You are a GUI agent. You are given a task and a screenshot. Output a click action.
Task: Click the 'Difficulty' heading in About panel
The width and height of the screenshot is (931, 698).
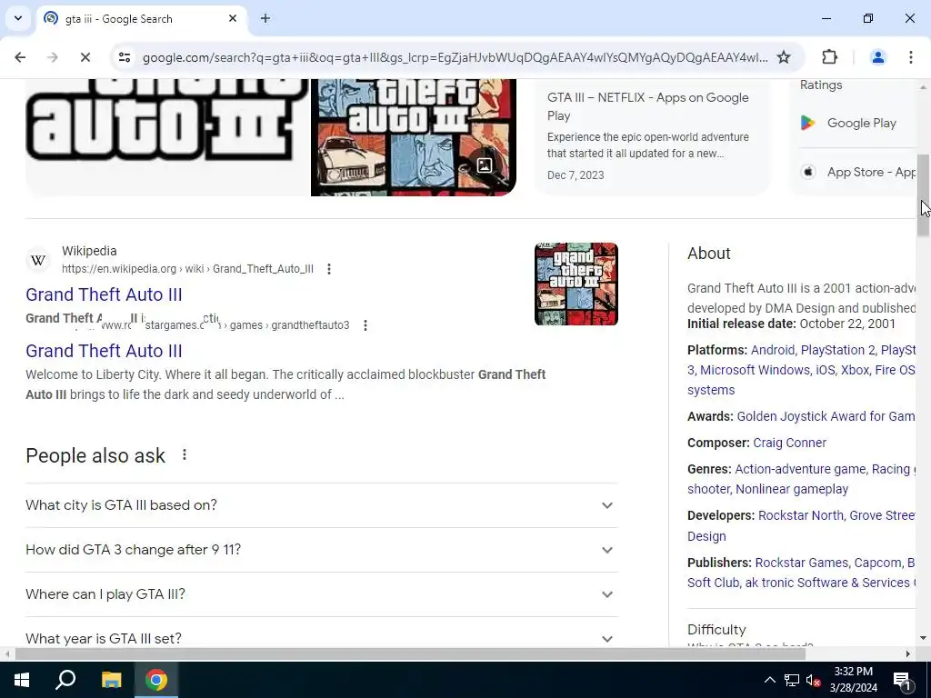pos(716,629)
